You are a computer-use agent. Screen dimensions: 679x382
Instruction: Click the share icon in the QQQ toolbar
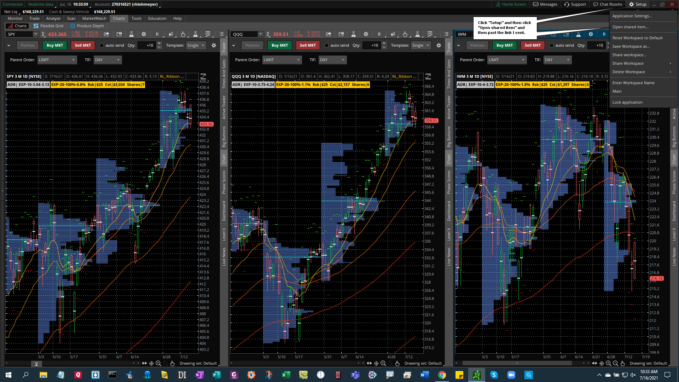[x=329, y=34]
